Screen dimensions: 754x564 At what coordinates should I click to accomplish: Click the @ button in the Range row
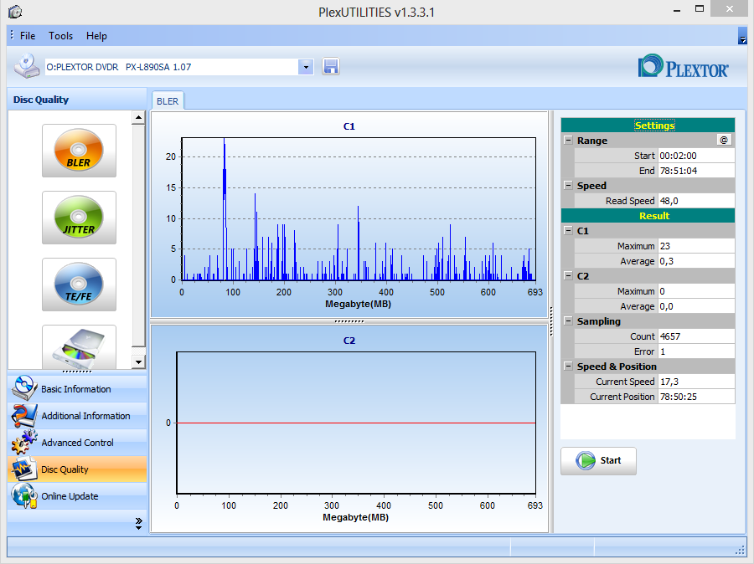tap(724, 140)
